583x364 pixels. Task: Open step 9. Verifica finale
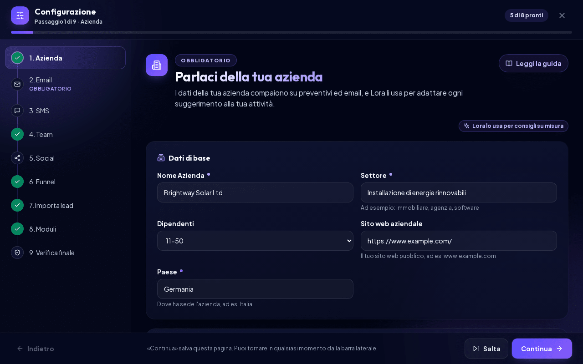(x=65, y=253)
